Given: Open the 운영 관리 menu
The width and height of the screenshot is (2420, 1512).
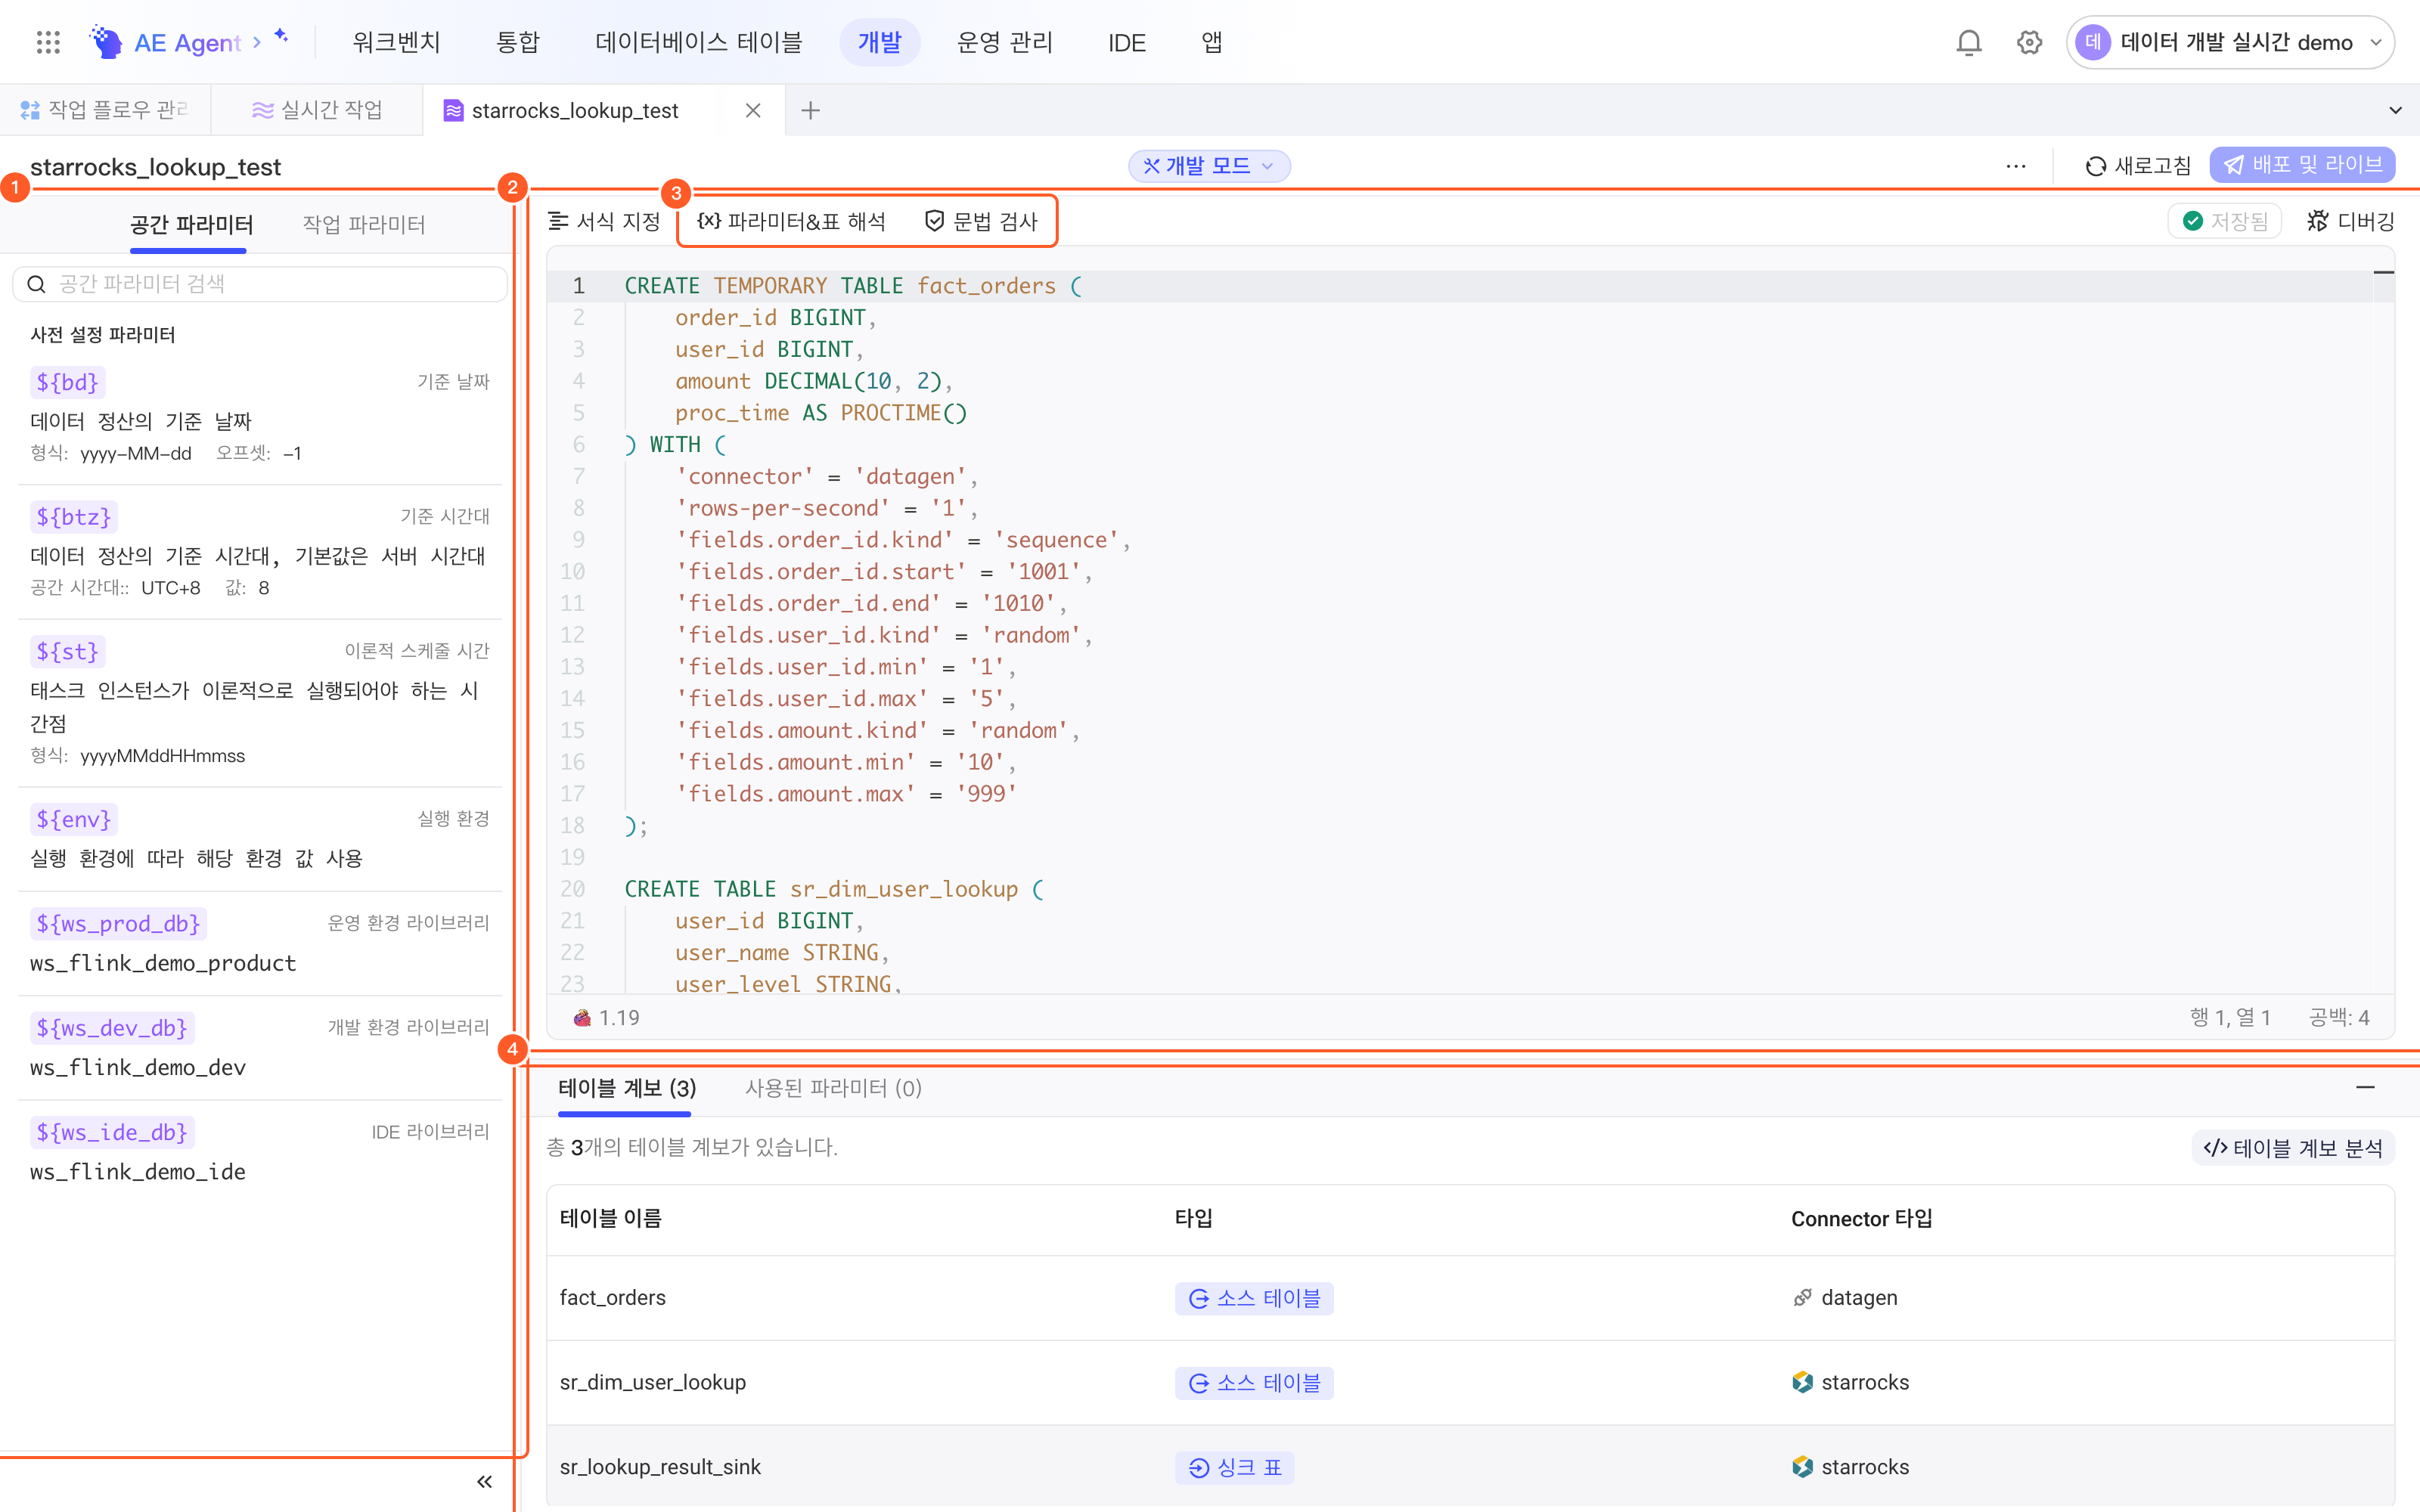Looking at the screenshot, I should 1004,42.
